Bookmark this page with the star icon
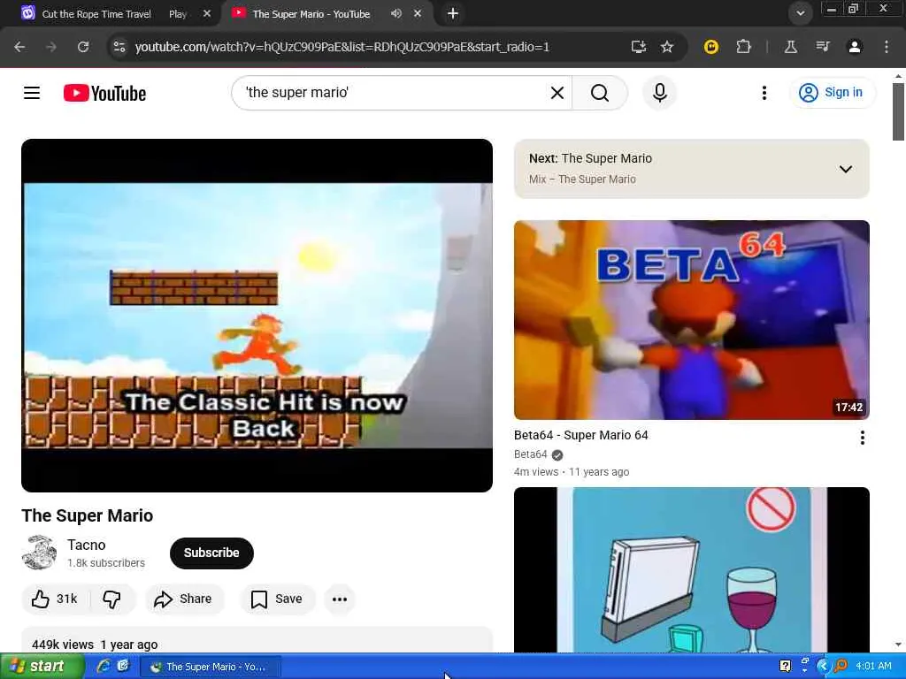This screenshot has width=906, height=679. [667, 47]
